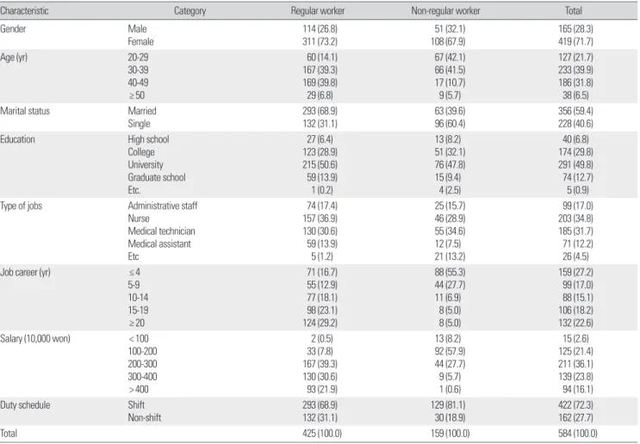Click the 'Married' category cell

click(142, 111)
